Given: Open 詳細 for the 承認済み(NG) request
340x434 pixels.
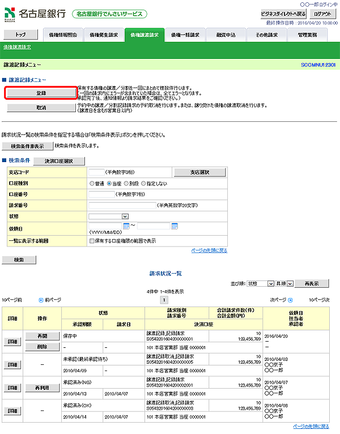Looking at the screenshot, I should click(12, 388).
